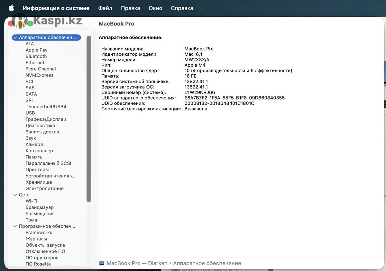Select Хранилище in the sidebar
The image size is (386, 271).
[x=39, y=182]
